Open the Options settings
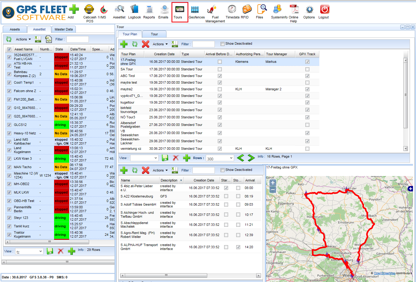The width and height of the screenshot is (416, 282). (x=309, y=11)
